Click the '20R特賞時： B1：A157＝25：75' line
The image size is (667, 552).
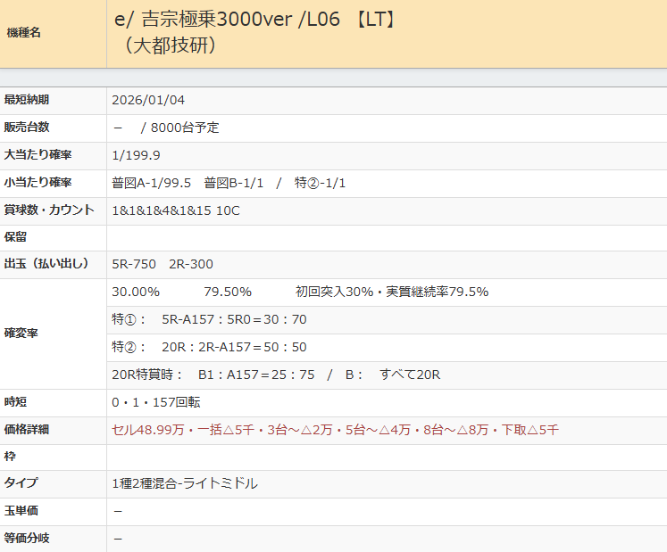(213, 375)
